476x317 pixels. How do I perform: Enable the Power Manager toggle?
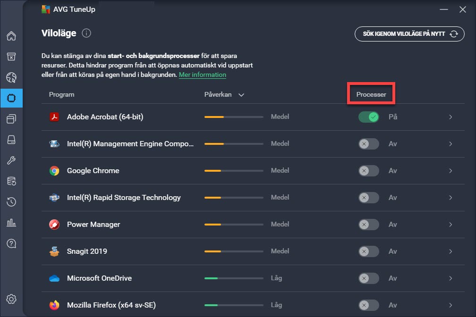368,225
